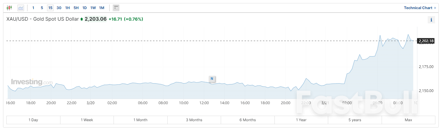Select the 5 minute interval
Image resolution: width=443 pixels, height=130 pixels.
pyautogui.click(x=42, y=8)
